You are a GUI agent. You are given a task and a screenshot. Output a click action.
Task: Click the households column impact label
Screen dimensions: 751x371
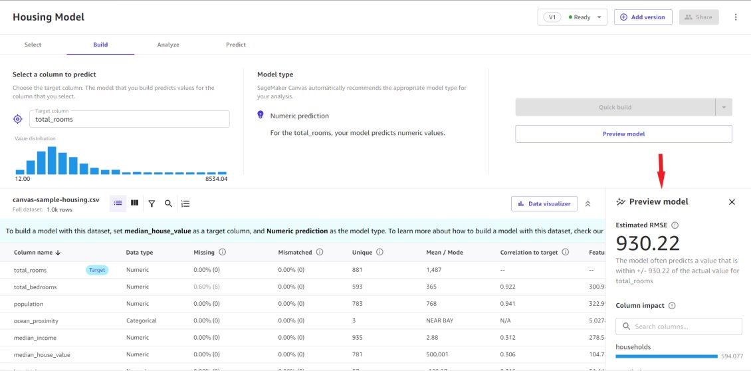click(633, 346)
